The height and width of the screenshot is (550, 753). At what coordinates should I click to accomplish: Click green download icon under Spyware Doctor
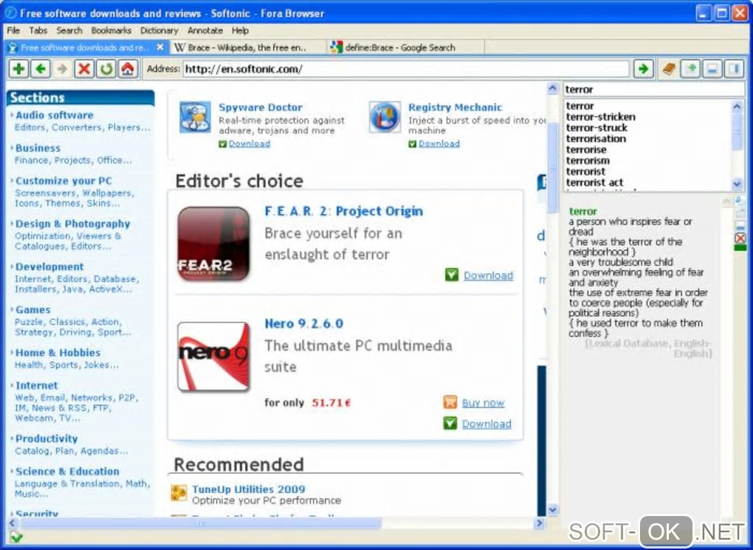pyautogui.click(x=222, y=144)
